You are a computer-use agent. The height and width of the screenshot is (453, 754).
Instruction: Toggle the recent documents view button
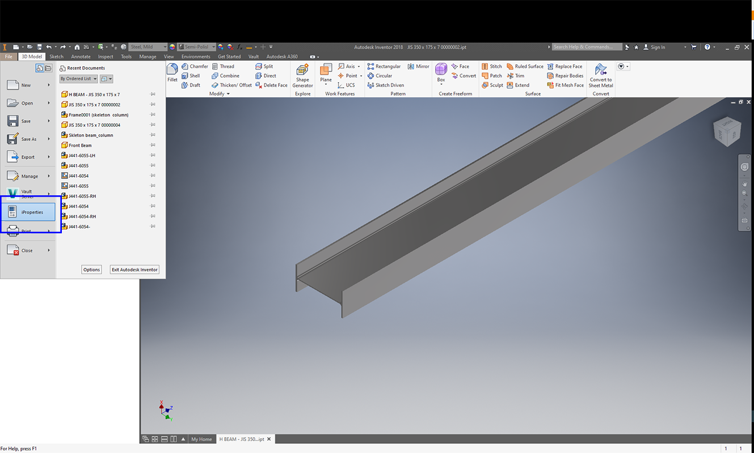click(40, 68)
